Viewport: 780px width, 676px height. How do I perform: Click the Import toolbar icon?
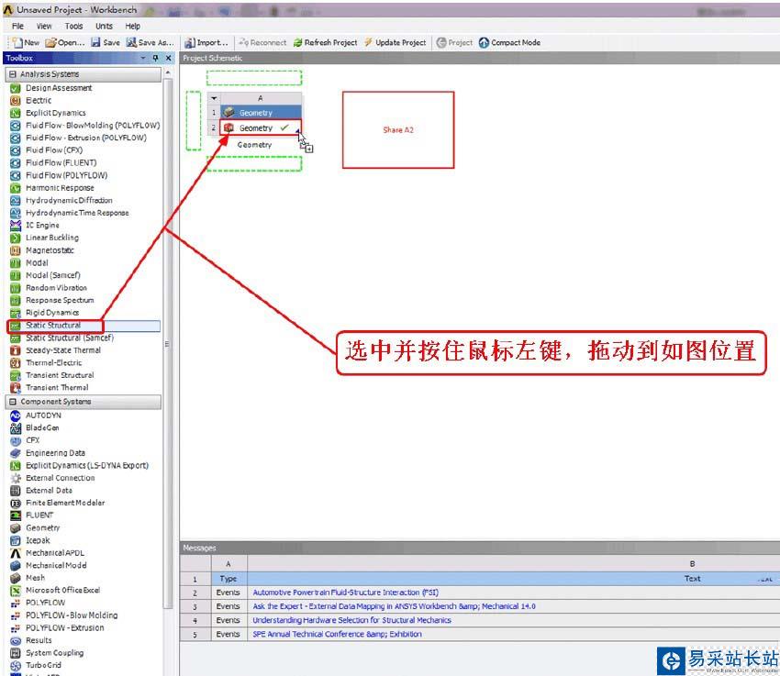[190, 43]
